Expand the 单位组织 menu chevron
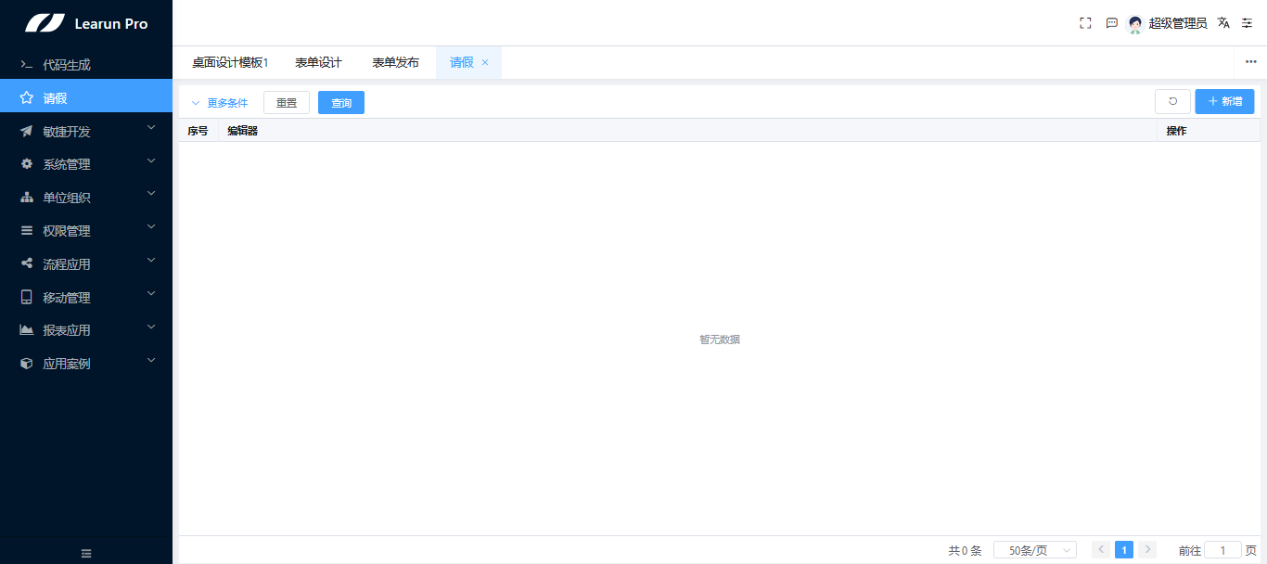 151,195
